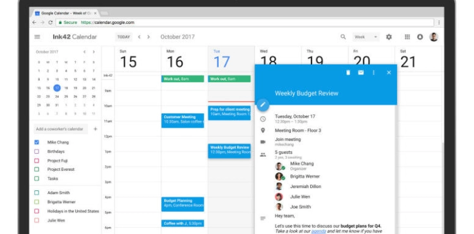Enable Project Everest calendar checkbox
The image size is (474, 234).
tap(37, 169)
